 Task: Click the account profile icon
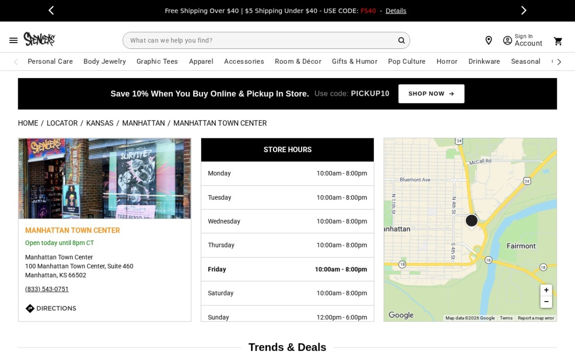pos(507,41)
